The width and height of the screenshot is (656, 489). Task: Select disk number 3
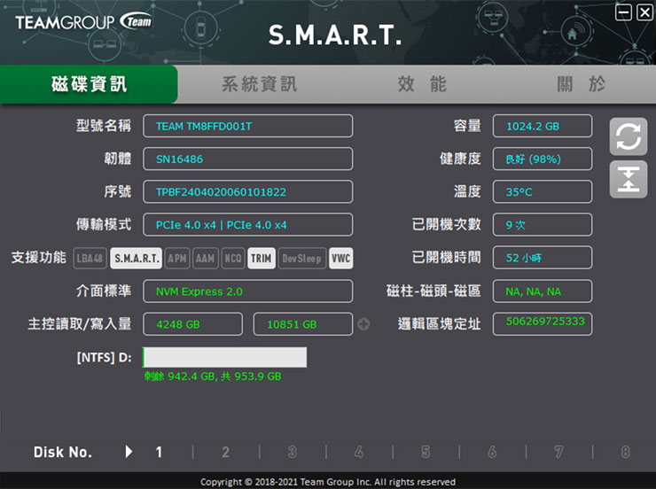click(x=293, y=452)
